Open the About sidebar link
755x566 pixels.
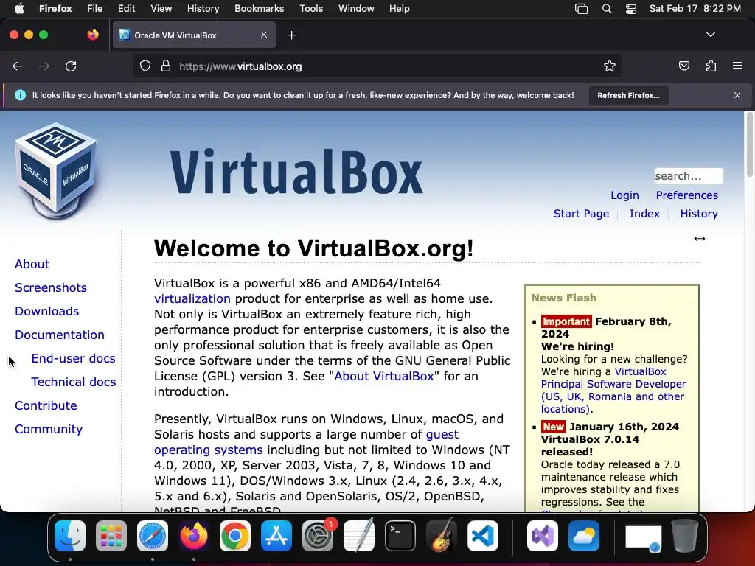(x=32, y=264)
